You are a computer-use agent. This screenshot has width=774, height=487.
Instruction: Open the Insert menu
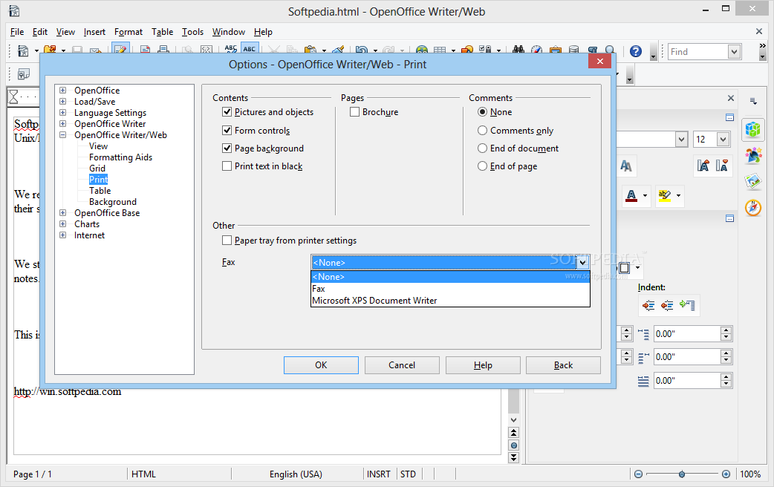click(94, 32)
